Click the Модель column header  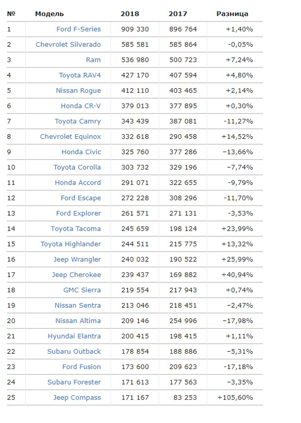(x=49, y=14)
